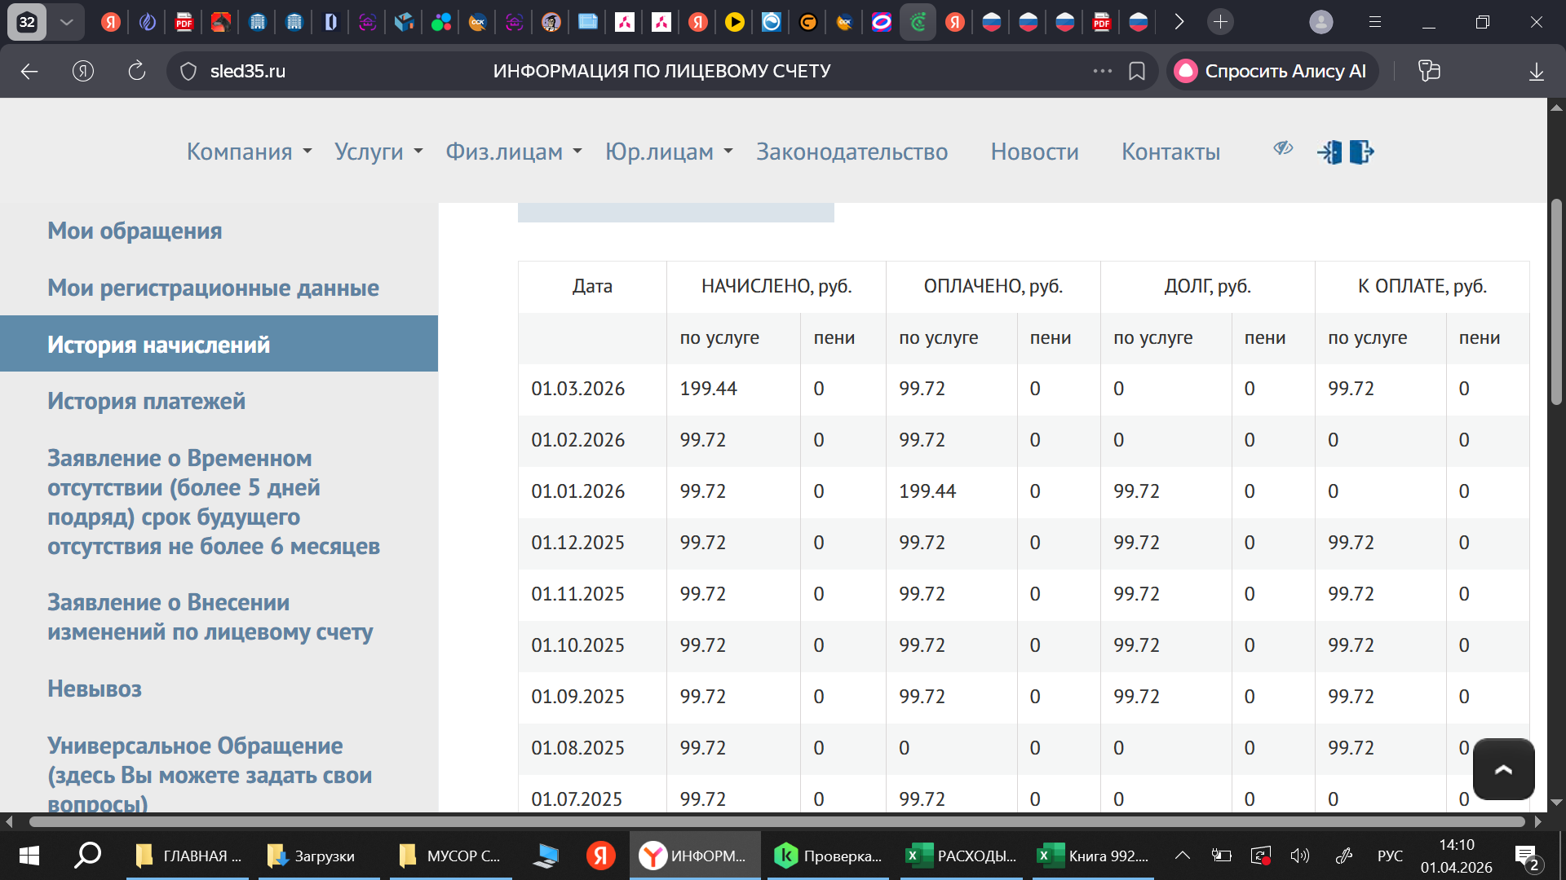
Task: Click the logout door icon
Action: 1361,152
